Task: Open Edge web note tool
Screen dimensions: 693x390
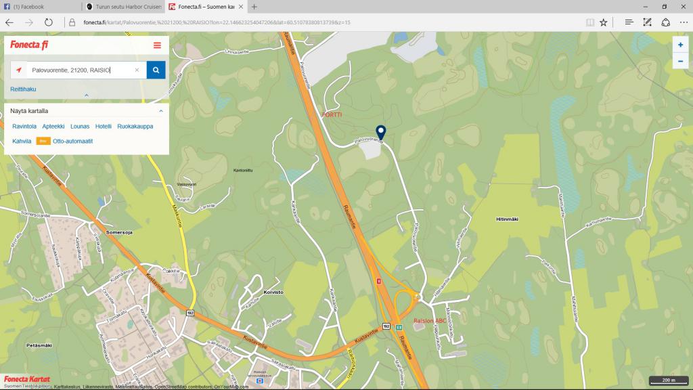Action: coord(647,22)
